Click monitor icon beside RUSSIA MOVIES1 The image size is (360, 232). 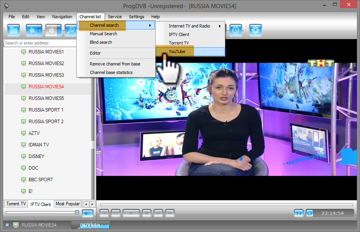pos(23,52)
